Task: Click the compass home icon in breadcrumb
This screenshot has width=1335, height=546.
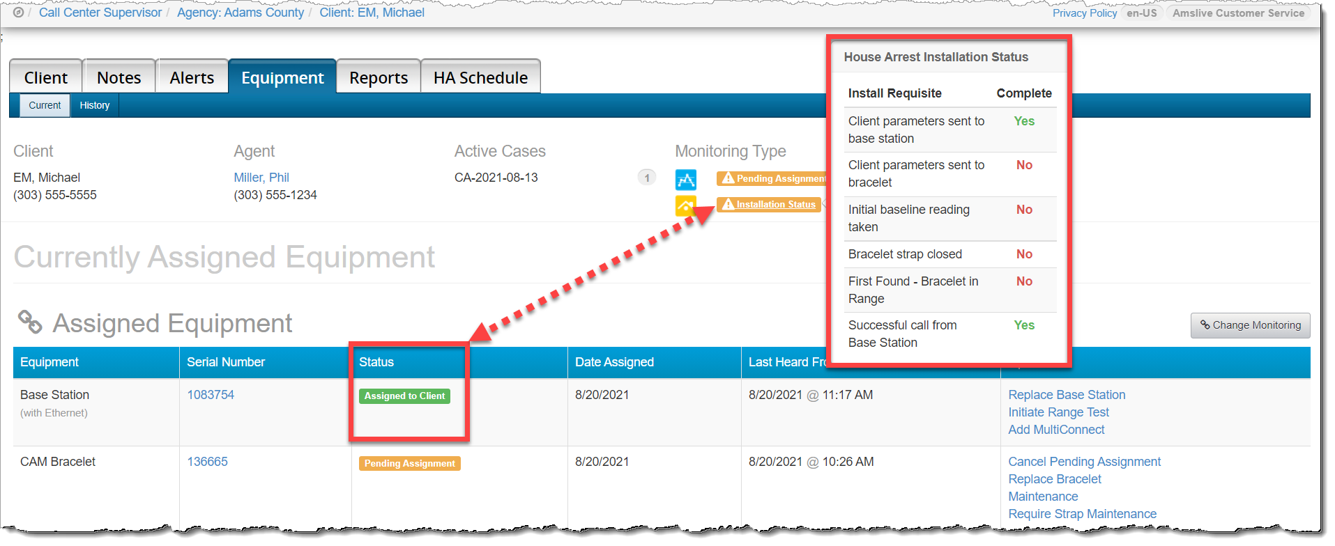Action: (x=18, y=13)
